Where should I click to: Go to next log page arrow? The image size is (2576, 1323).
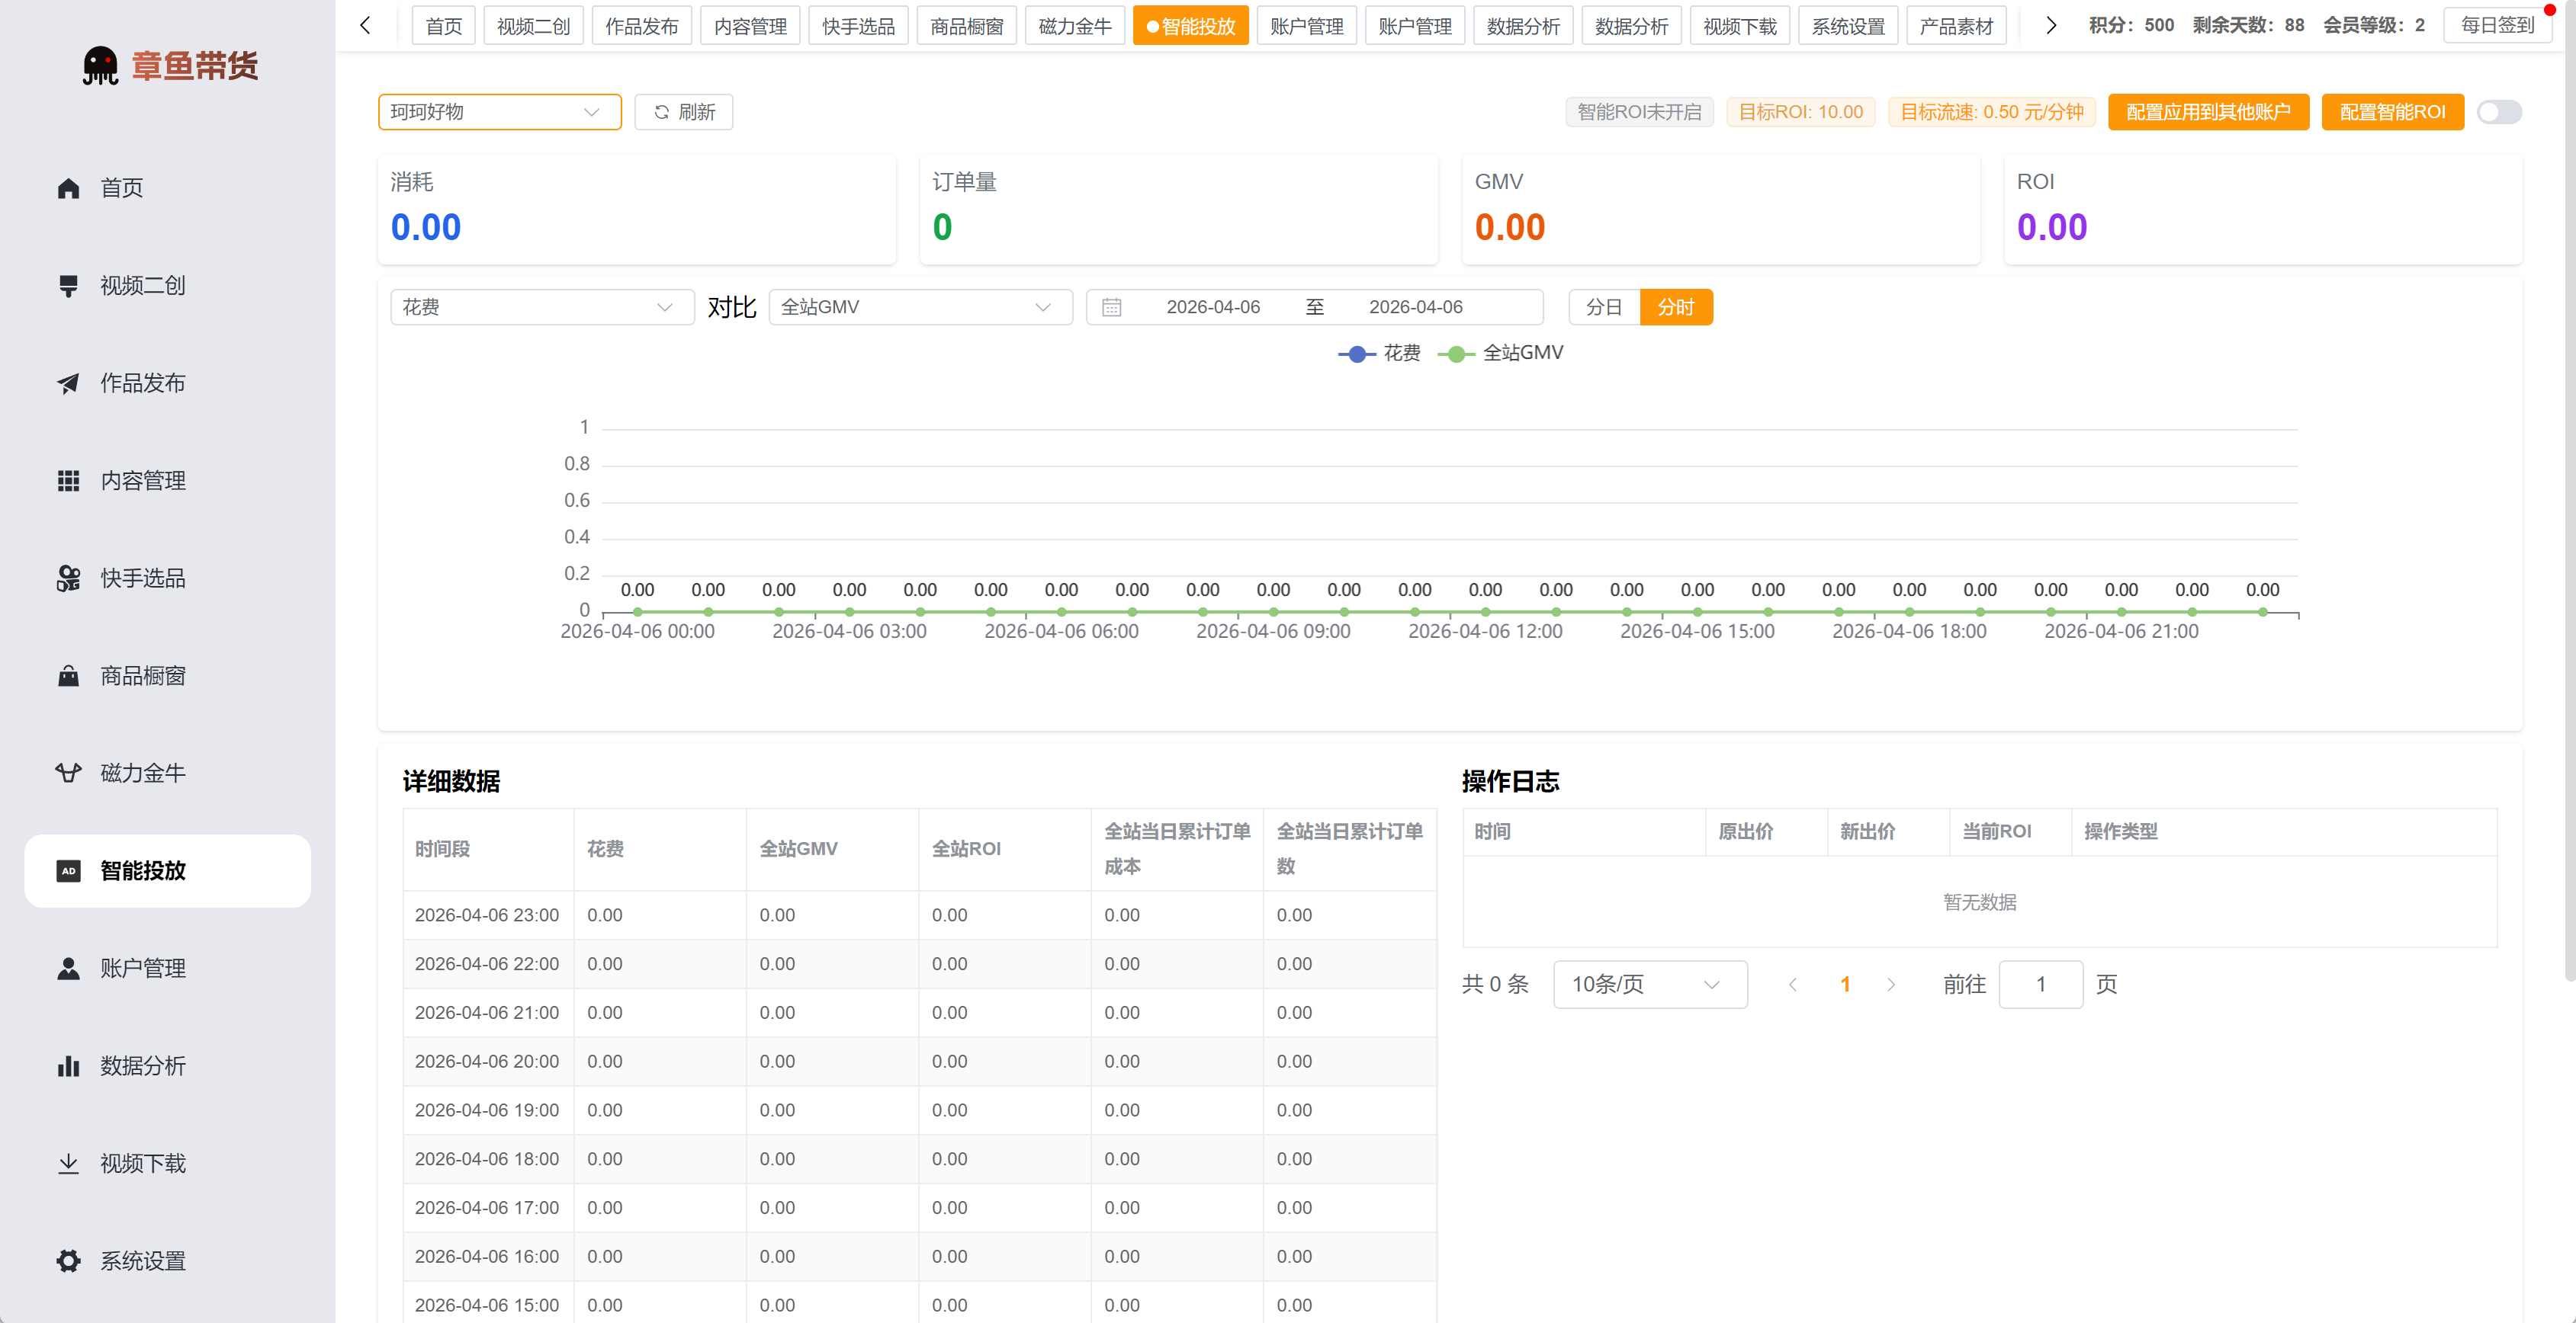pos(1891,985)
